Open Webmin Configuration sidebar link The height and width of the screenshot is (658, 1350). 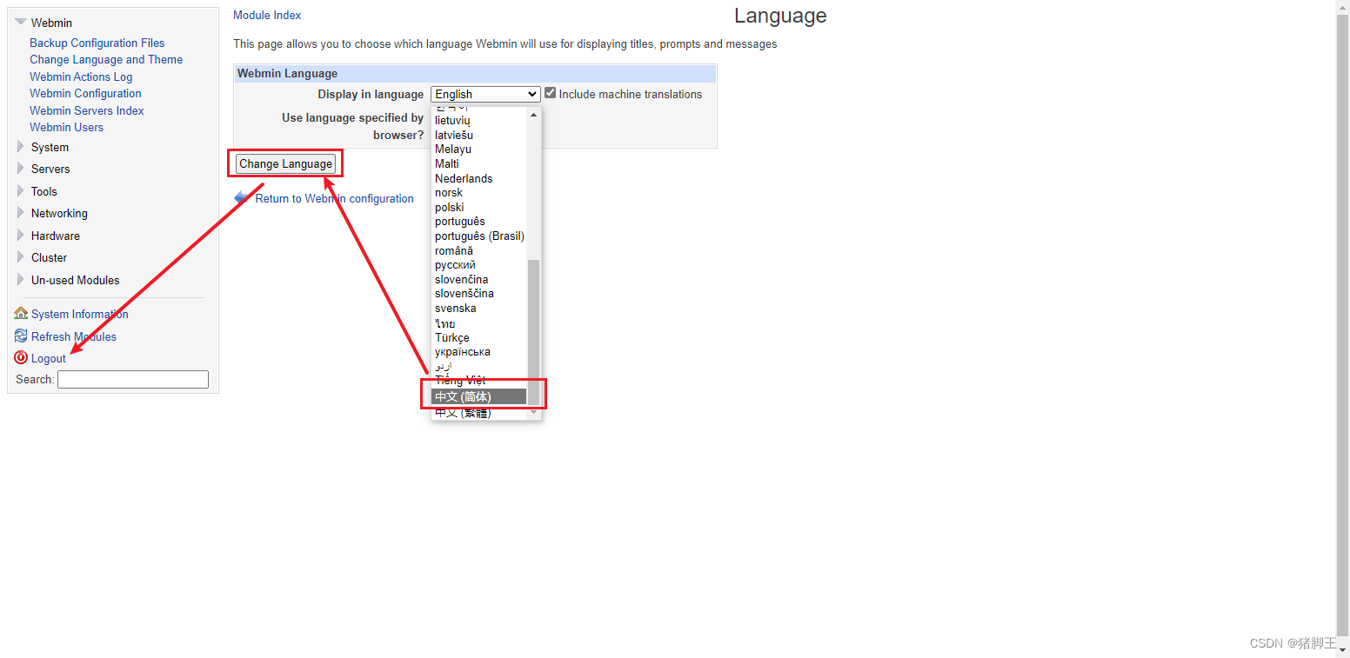[x=85, y=93]
